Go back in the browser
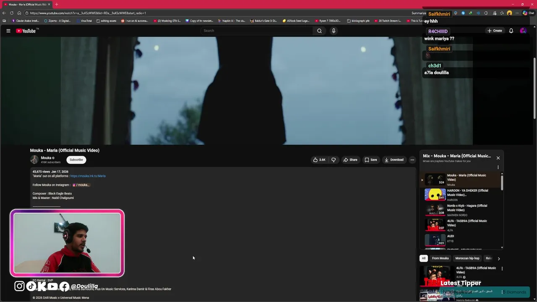537x302 pixels. (x=4, y=13)
